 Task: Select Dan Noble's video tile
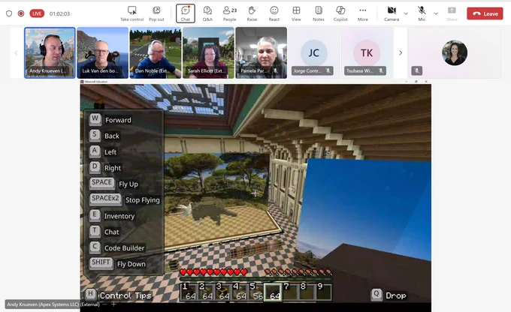tap(156, 52)
